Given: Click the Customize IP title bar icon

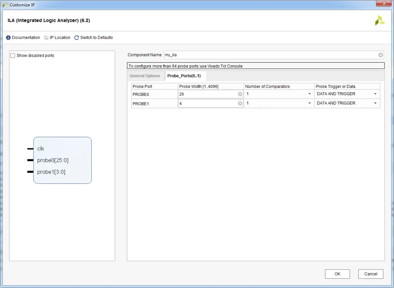Looking at the screenshot, I should [x=5, y=5].
